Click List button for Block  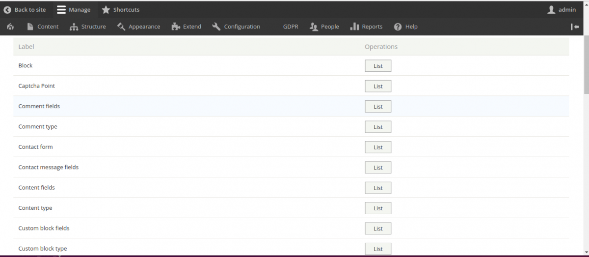[378, 66]
